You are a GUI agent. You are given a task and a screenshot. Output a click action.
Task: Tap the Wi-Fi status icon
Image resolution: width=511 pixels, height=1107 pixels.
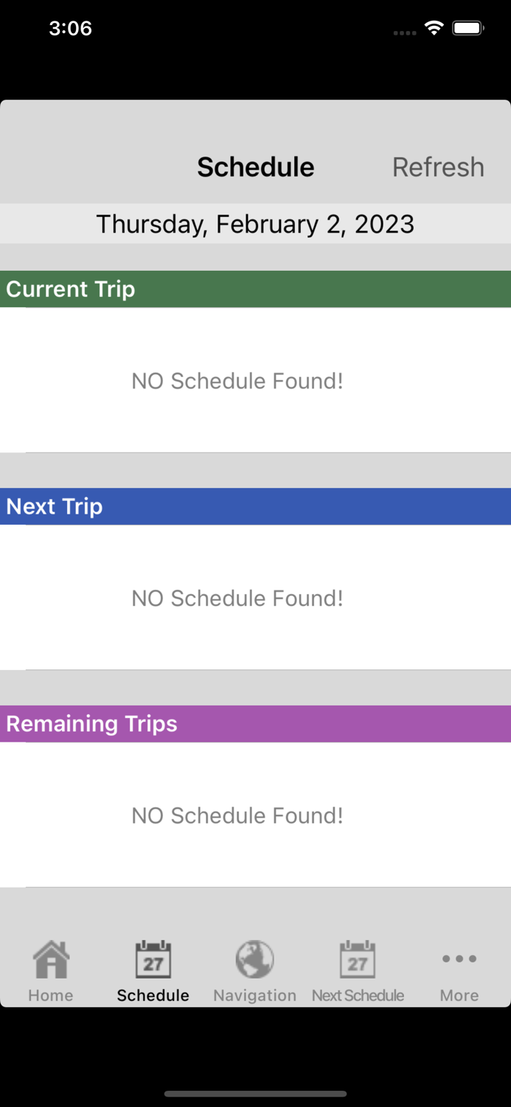(x=434, y=28)
